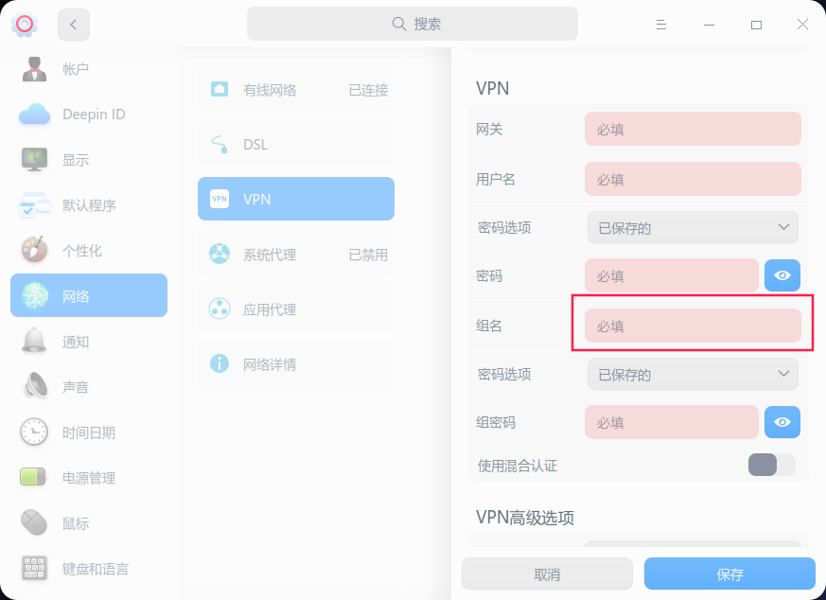Click the DSL connection icon
826x600 pixels.
[220, 145]
